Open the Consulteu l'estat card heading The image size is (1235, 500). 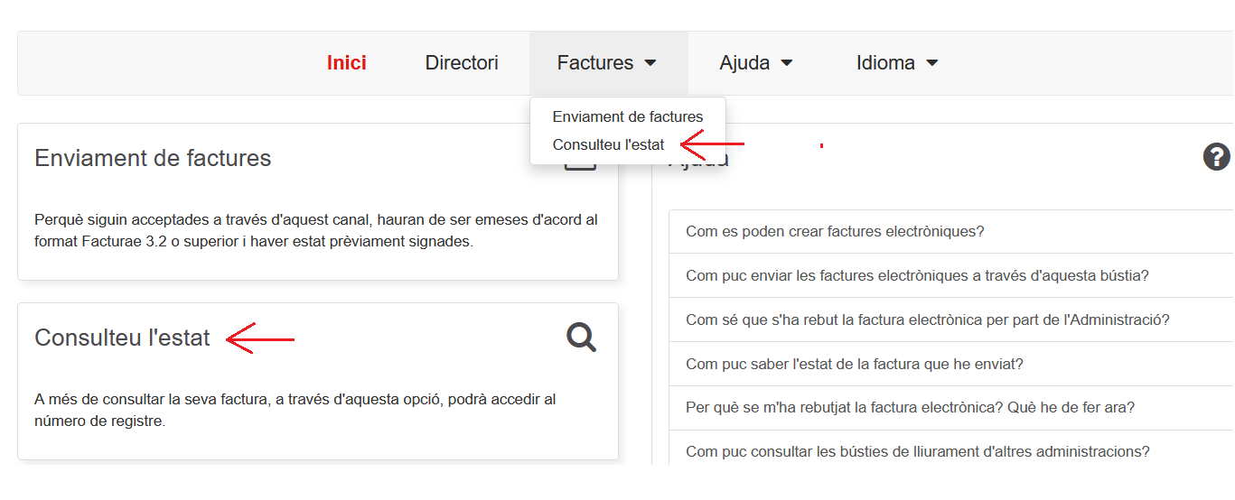122,338
